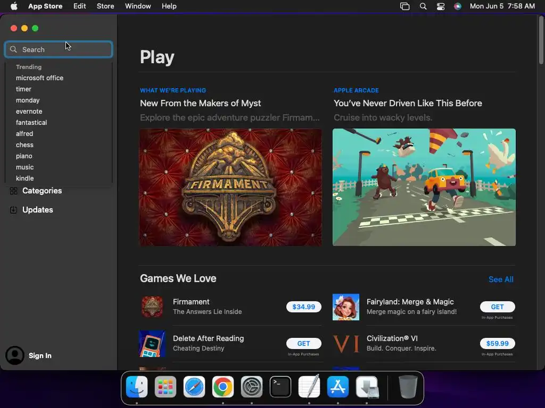Open the App Store menu
This screenshot has width=545, height=408.
[45, 6]
